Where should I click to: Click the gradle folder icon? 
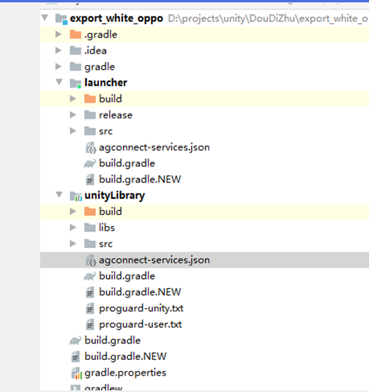(x=76, y=66)
